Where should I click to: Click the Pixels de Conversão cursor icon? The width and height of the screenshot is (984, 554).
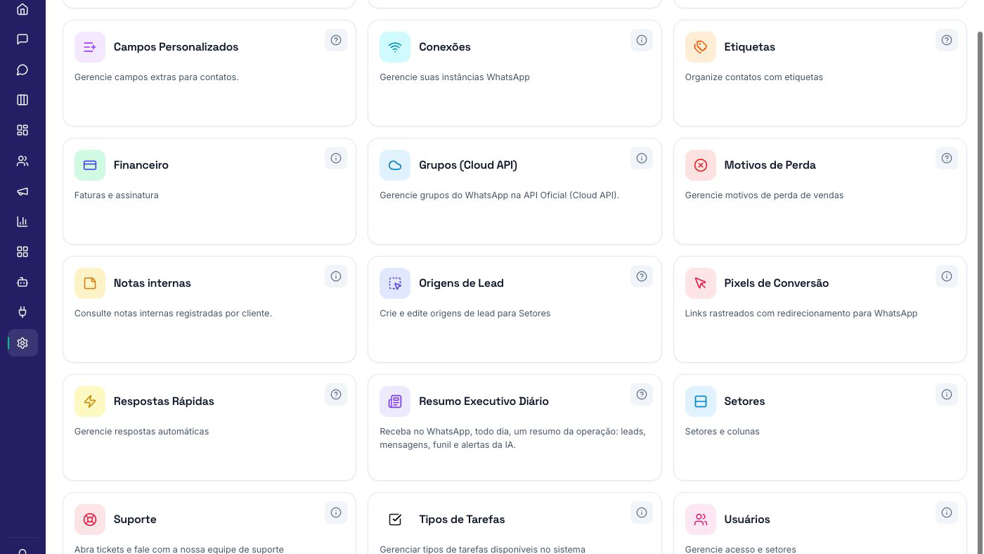(701, 283)
